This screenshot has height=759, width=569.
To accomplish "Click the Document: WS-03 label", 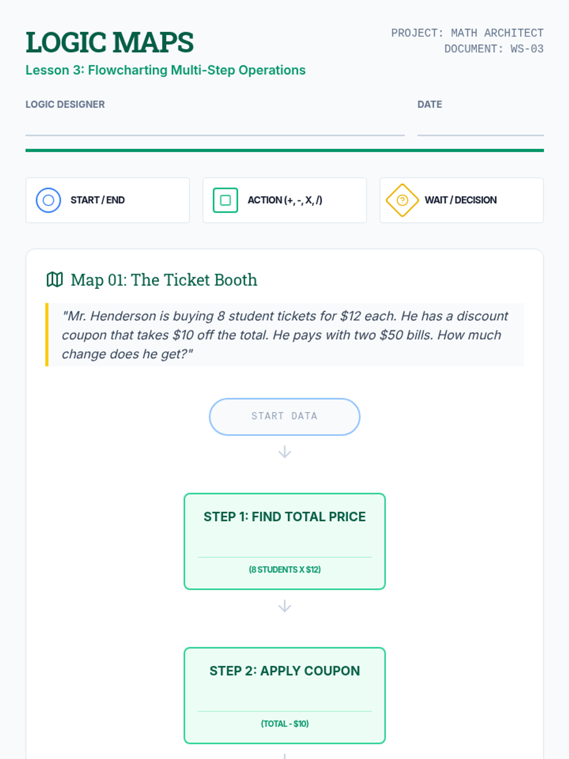I will [494, 49].
